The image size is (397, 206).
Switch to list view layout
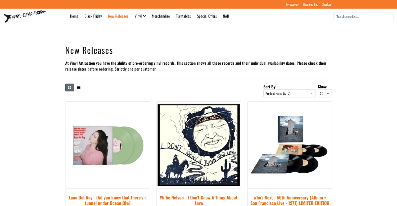click(x=79, y=88)
